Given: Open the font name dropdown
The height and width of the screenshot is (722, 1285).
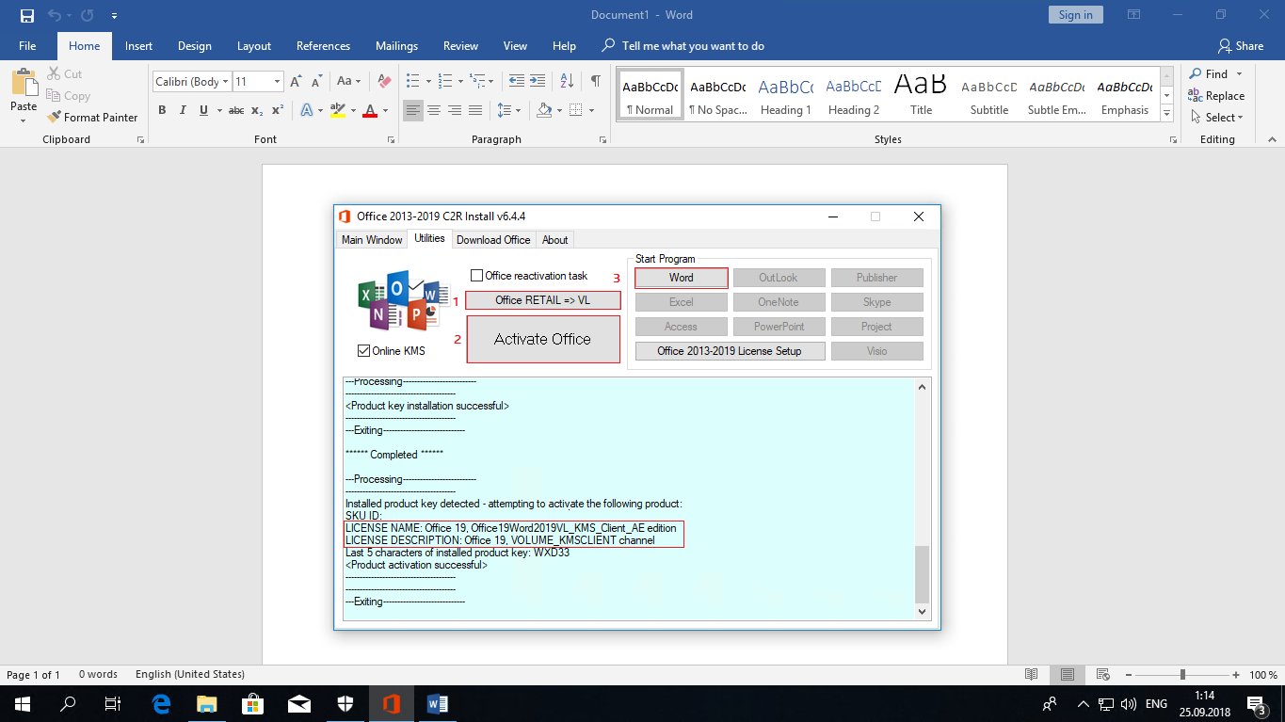Looking at the screenshot, I should (x=225, y=82).
